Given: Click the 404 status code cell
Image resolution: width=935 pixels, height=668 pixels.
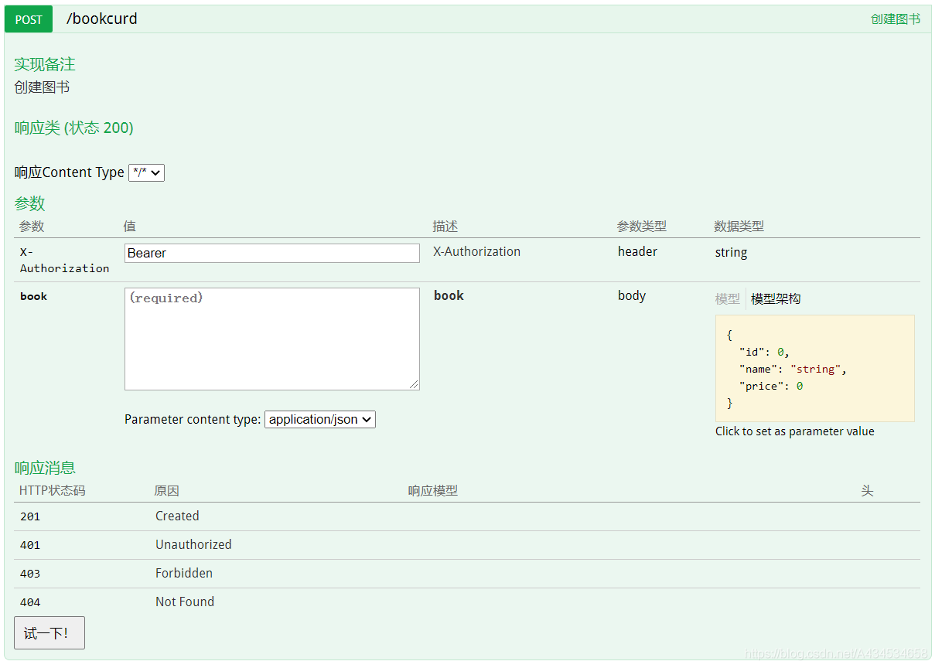Looking at the screenshot, I should coord(30,602).
